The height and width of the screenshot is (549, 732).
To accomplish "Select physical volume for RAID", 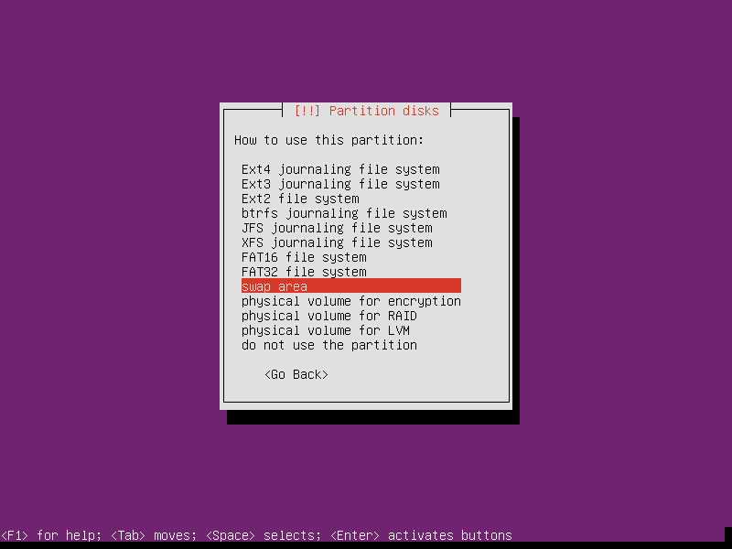I will click(x=329, y=316).
